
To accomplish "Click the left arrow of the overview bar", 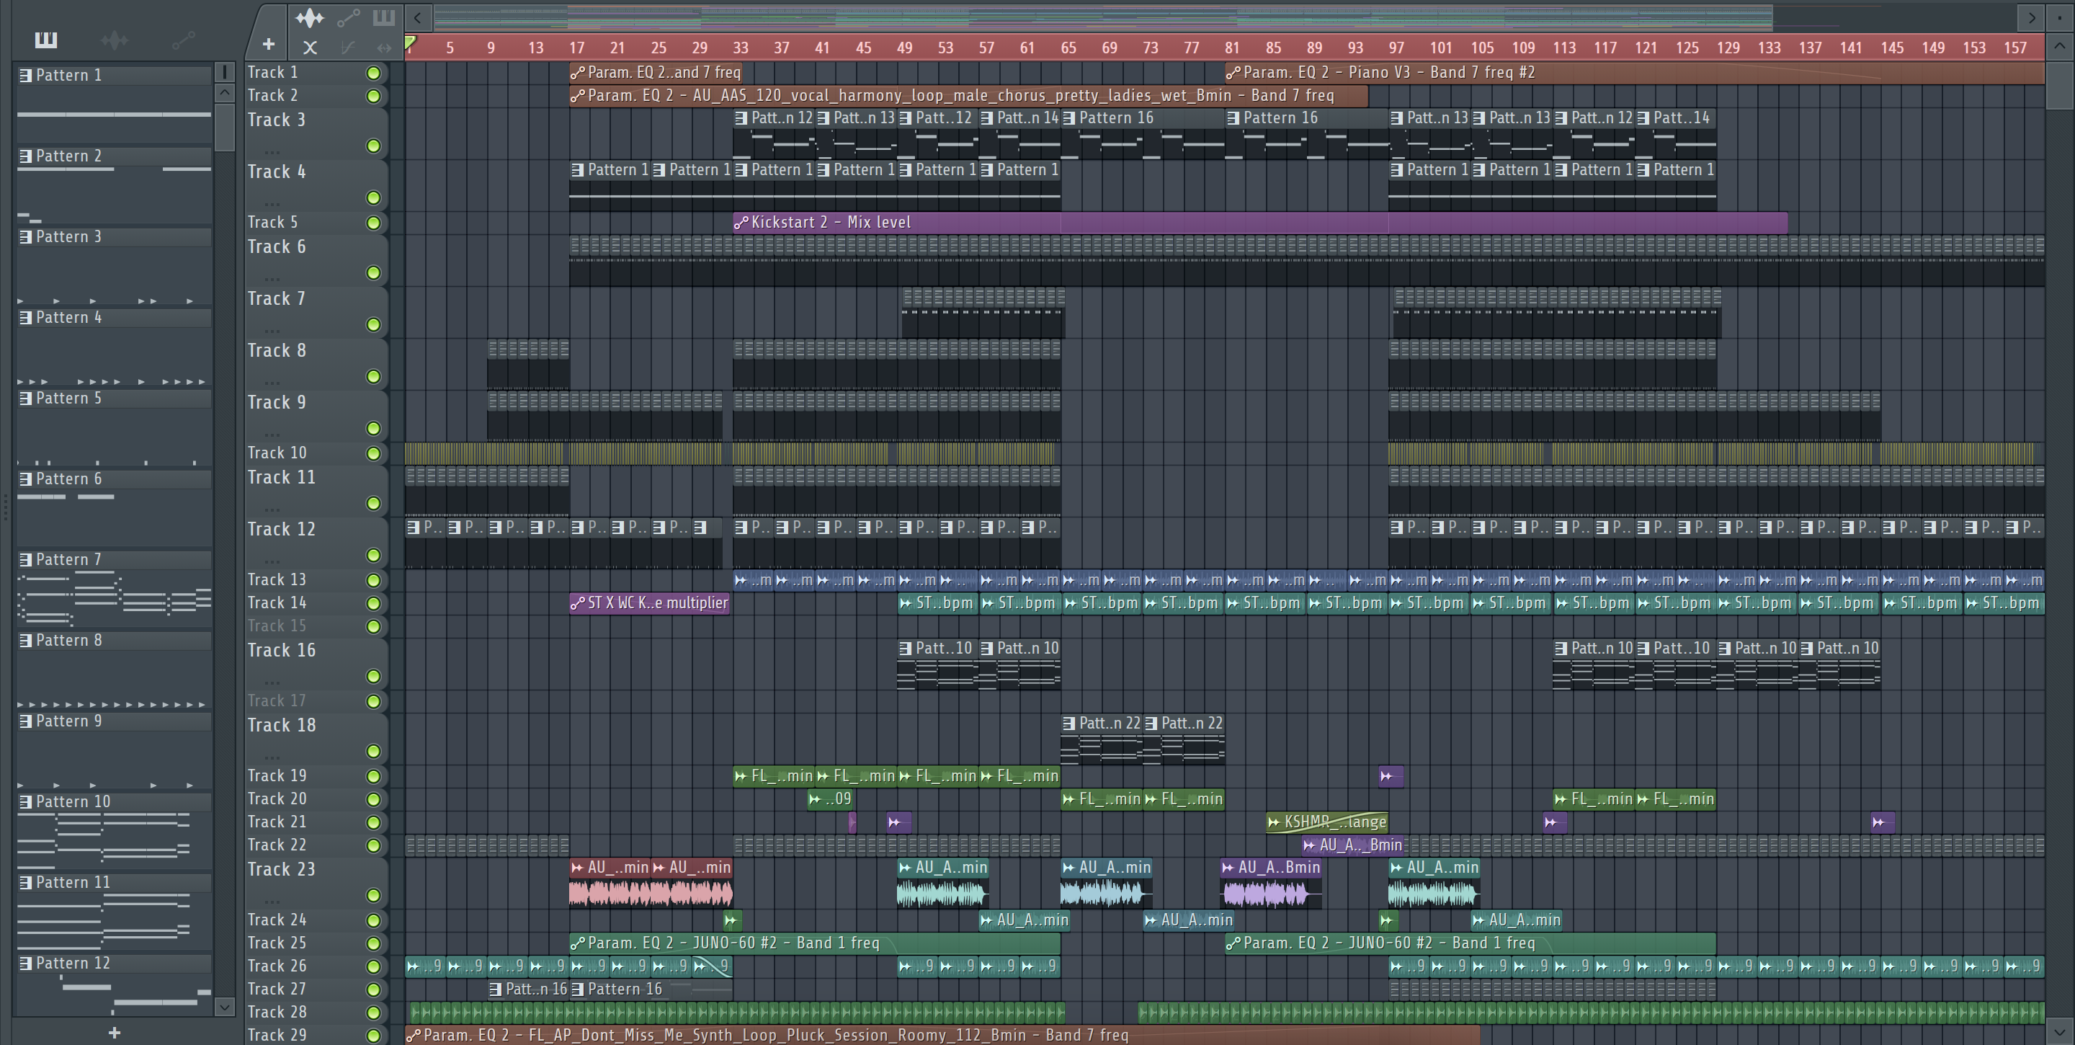I will (x=417, y=17).
